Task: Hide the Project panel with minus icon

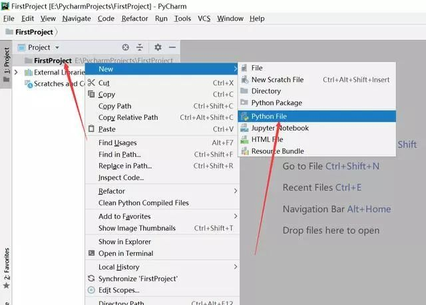Action: 172,47
